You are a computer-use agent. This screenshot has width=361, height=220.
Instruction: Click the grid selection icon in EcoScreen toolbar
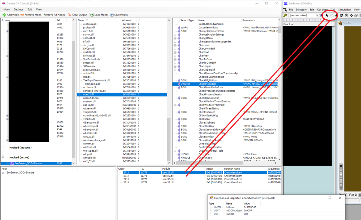click(347, 15)
